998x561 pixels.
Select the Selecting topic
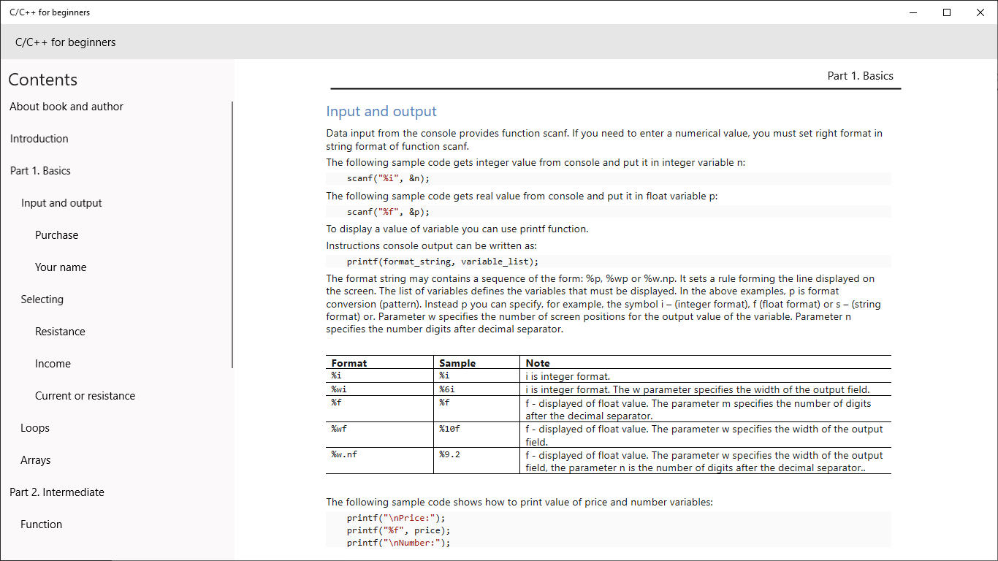(42, 299)
